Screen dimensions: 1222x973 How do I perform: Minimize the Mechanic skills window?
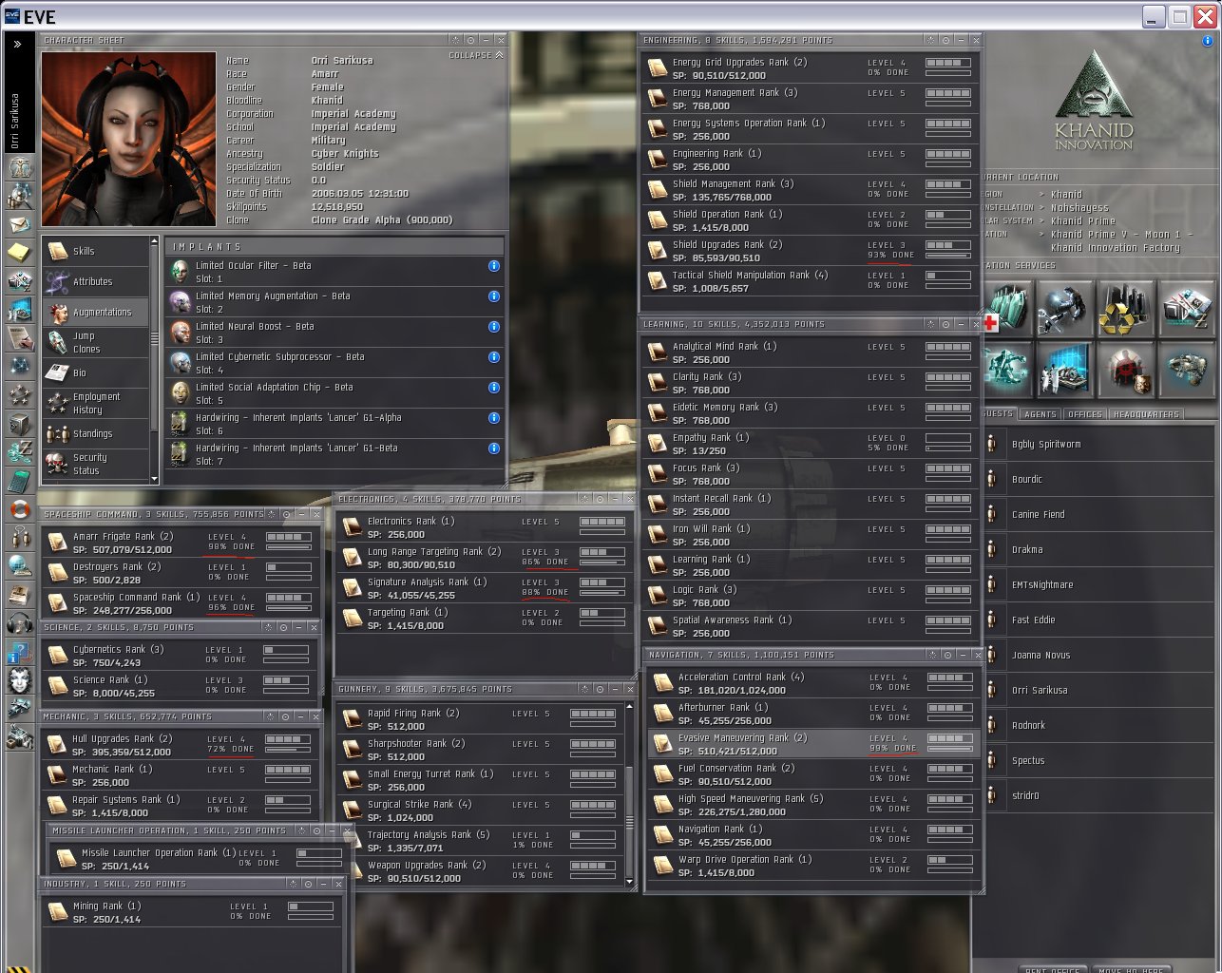[299, 716]
